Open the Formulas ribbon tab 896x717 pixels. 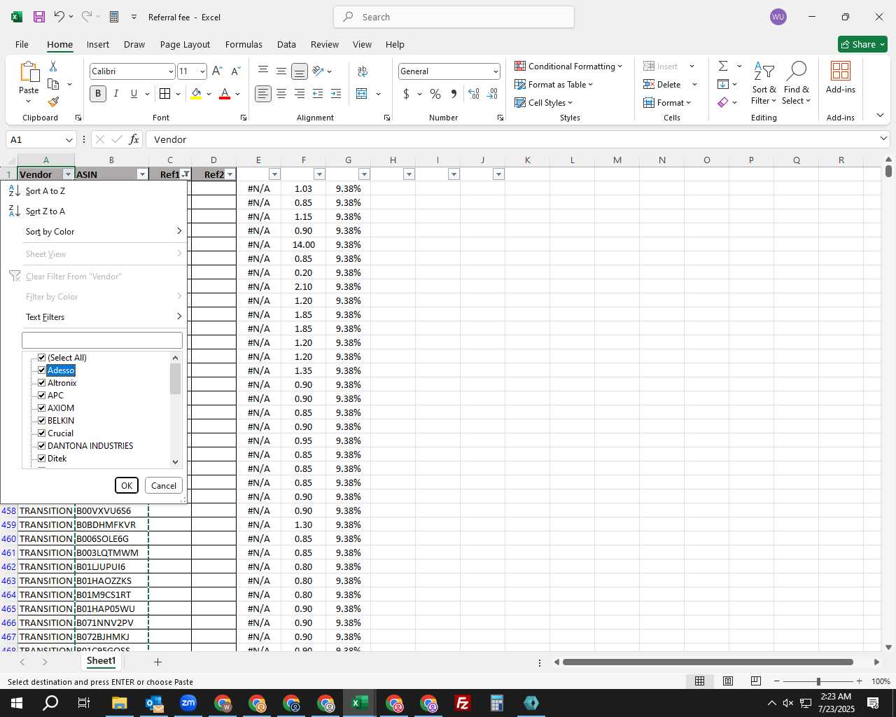[244, 44]
